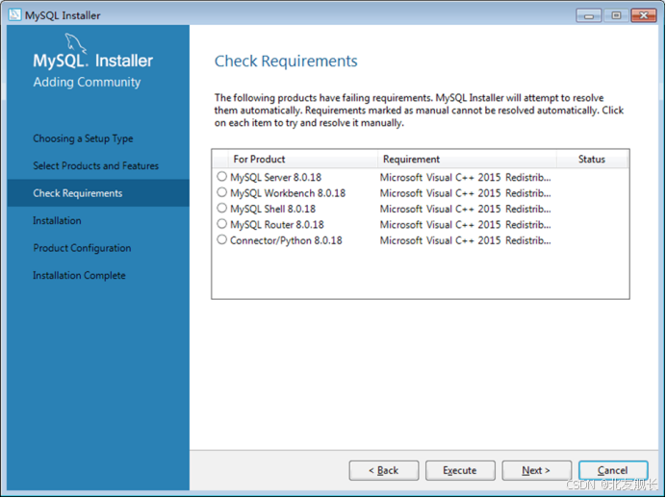Click the Visual C++ requirement for MySQL Router
The image size is (666, 498).
pyautogui.click(x=466, y=224)
